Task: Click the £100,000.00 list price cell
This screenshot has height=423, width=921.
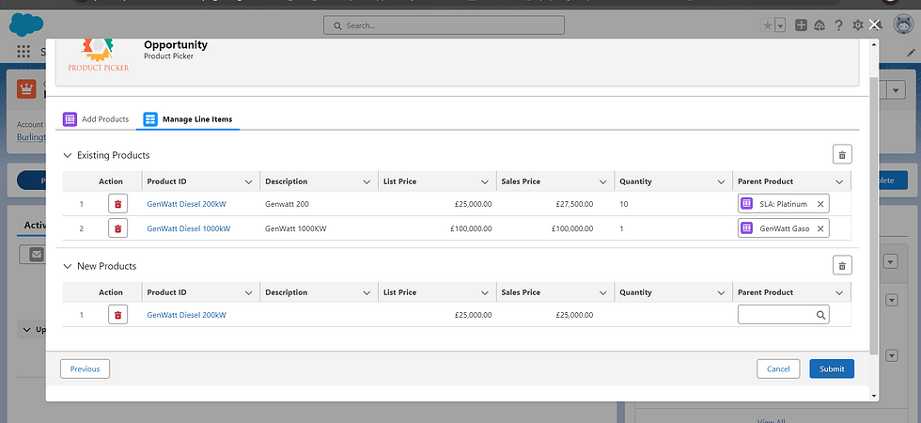Action: (x=437, y=228)
